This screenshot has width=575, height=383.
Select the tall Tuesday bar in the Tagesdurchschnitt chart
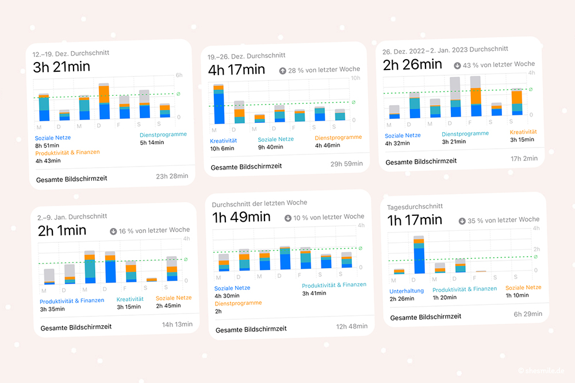click(x=419, y=255)
